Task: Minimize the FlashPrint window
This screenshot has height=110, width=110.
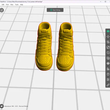Action: tap(101, 2)
